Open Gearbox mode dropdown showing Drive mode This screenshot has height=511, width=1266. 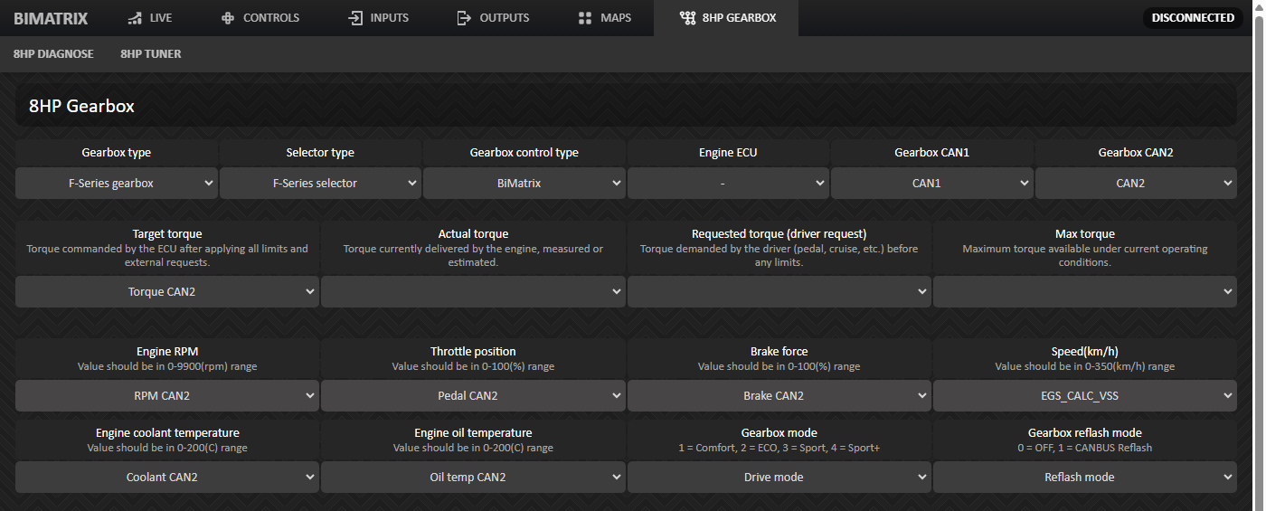(779, 478)
